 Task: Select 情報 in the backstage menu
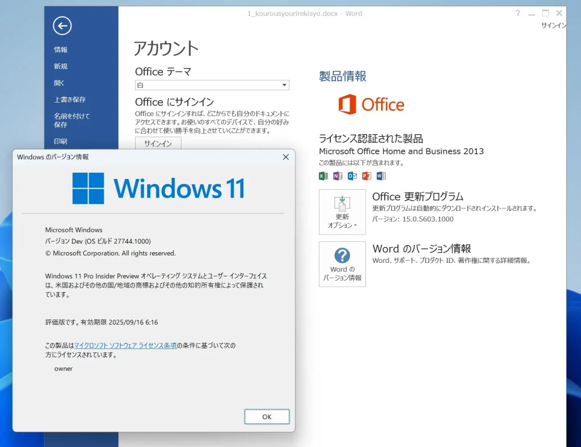tap(61, 50)
